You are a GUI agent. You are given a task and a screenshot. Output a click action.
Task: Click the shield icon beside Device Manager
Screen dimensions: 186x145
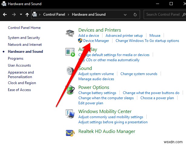(80, 41)
